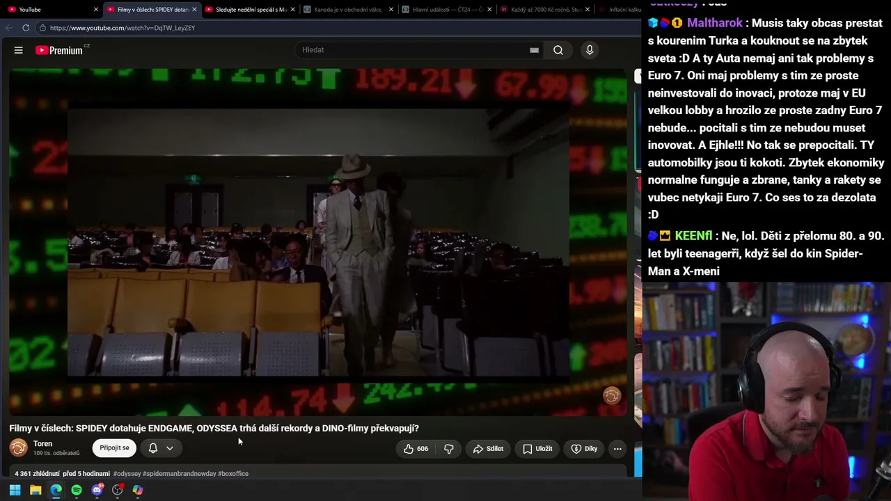Open Spotify from the taskbar
Screen dimensions: 891x501
tap(77, 490)
